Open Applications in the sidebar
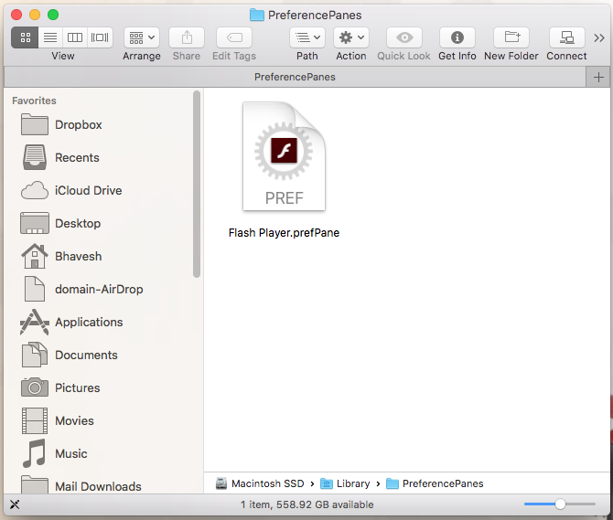613x520 pixels. point(105,322)
